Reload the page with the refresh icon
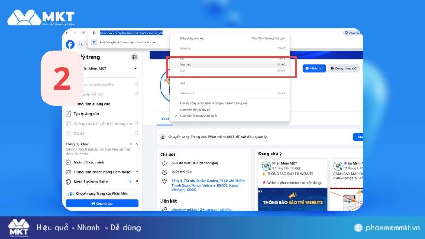The width and height of the screenshot is (425, 239). click(83, 33)
